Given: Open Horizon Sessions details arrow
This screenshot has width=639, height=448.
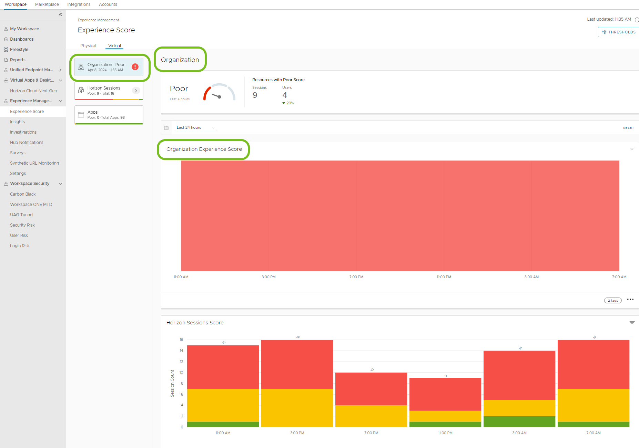Looking at the screenshot, I should pos(136,91).
